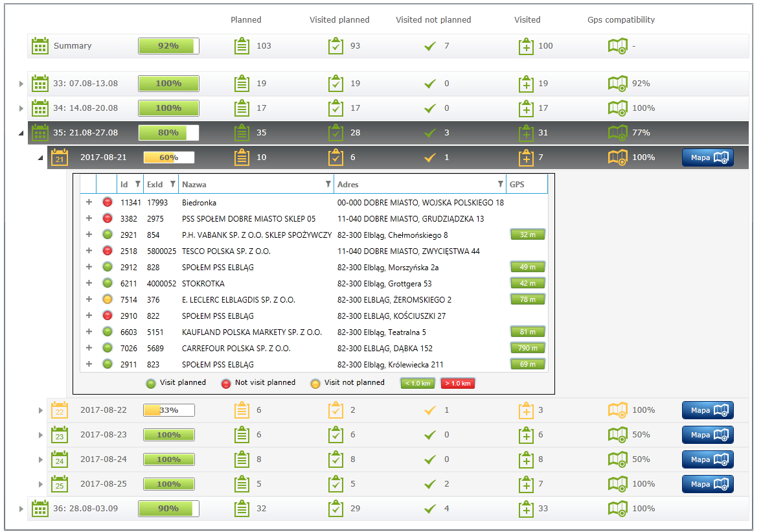Click the 33% progress bar for 2017-08-22
This screenshot has width=774, height=532.
coord(168,410)
